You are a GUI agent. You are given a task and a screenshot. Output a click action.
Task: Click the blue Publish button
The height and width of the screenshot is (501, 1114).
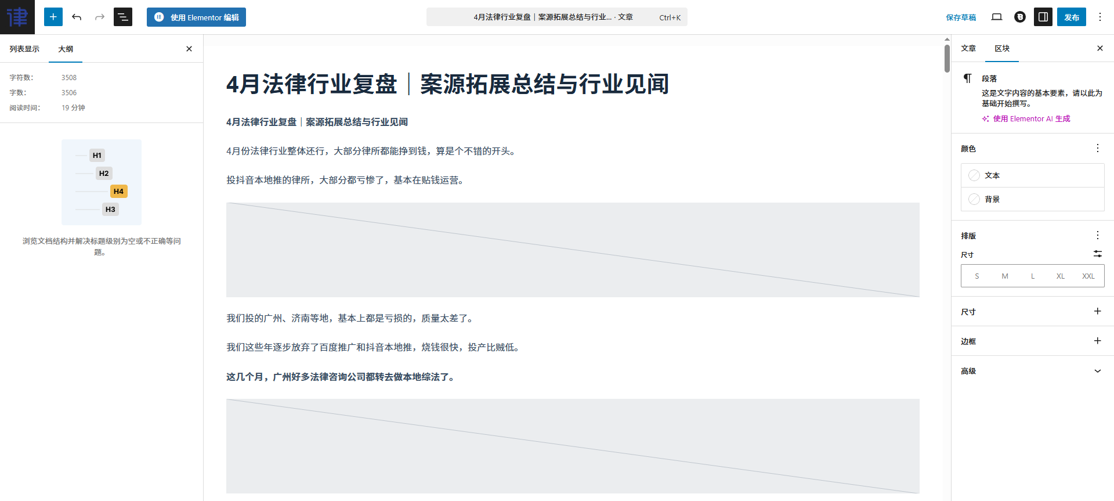tap(1072, 17)
